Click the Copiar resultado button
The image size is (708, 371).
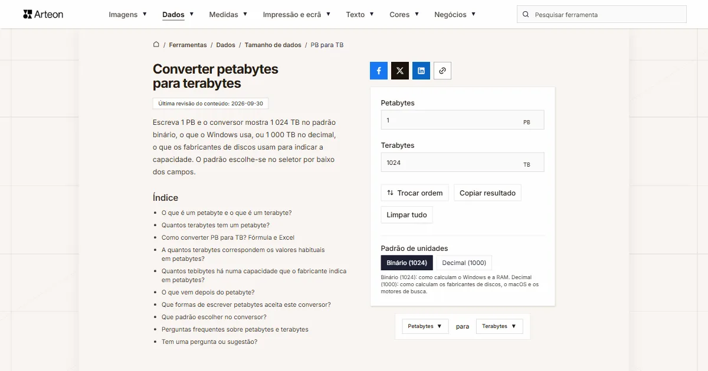coord(487,193)
